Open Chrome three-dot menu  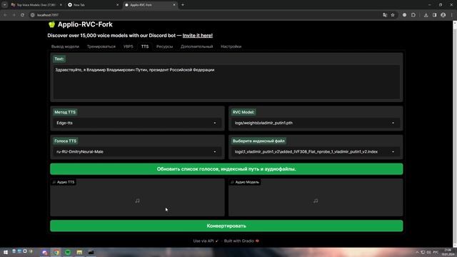[x=452, y=15]
